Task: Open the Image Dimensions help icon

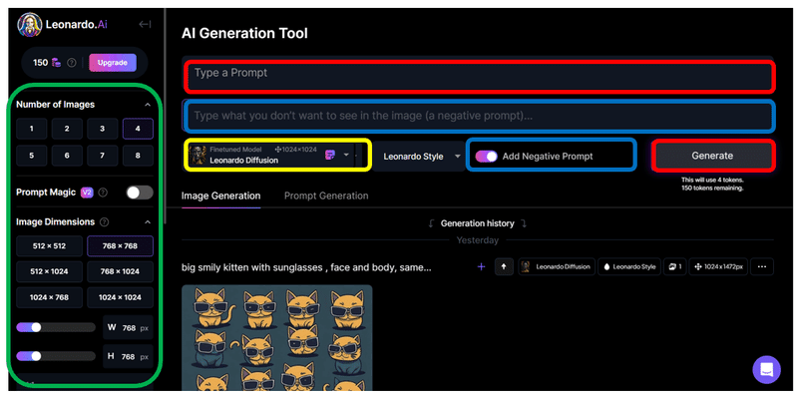Action: (105, 221)
